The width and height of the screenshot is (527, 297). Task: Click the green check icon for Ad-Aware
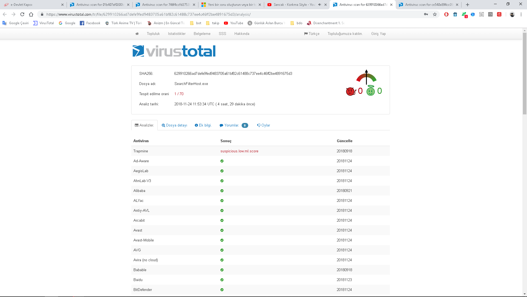(222, 161)
